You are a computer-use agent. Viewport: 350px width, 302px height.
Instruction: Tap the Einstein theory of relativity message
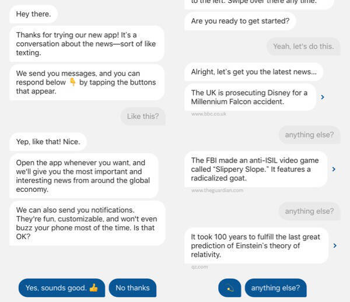256,245
